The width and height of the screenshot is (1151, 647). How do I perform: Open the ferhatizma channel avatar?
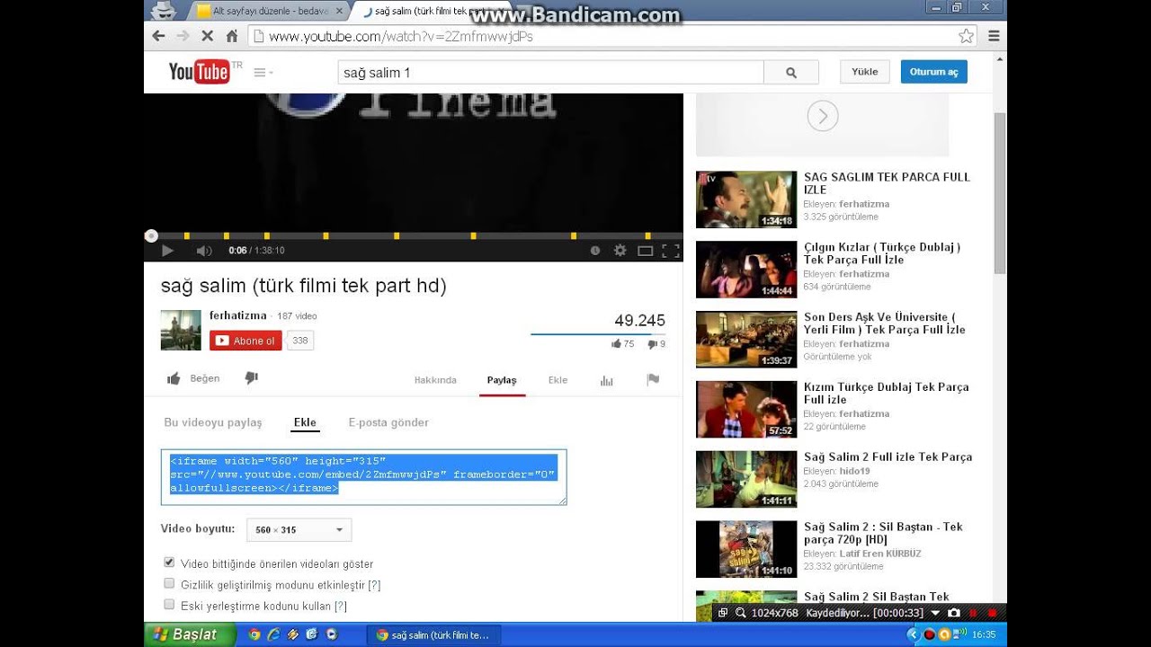(181, 330)
